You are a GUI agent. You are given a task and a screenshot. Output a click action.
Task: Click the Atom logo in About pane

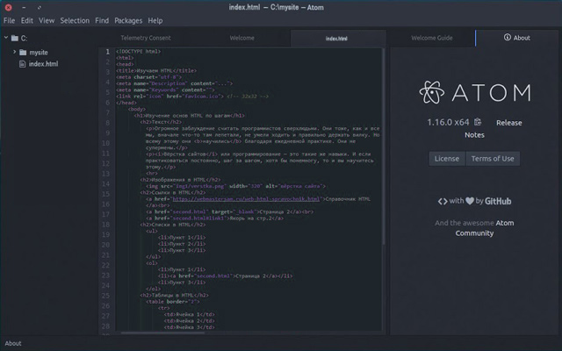tap(475, 92)
